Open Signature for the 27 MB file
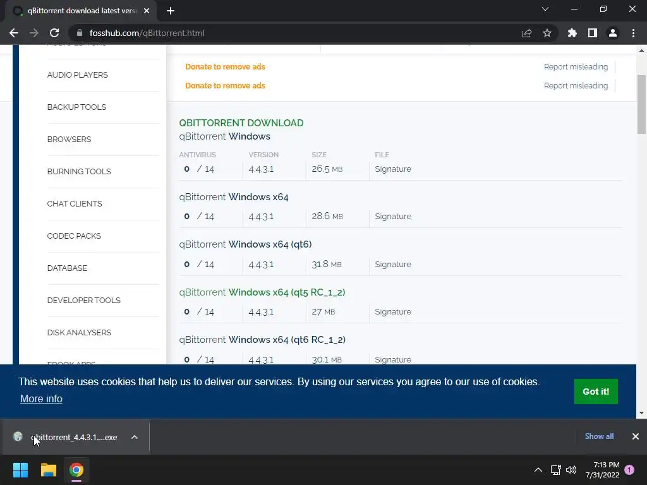This screenshot has height=485, width=647. (x=393, y=312)
